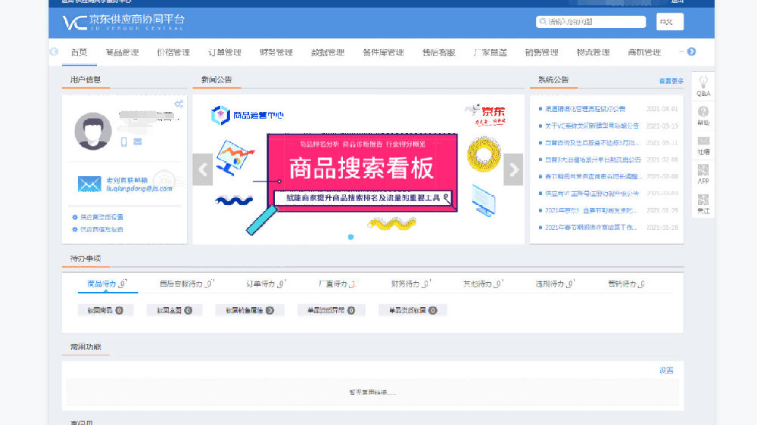Screen dimensions: 757x425
Task: Open the 商机管理 menu
Action: click(x=644, y=52)
